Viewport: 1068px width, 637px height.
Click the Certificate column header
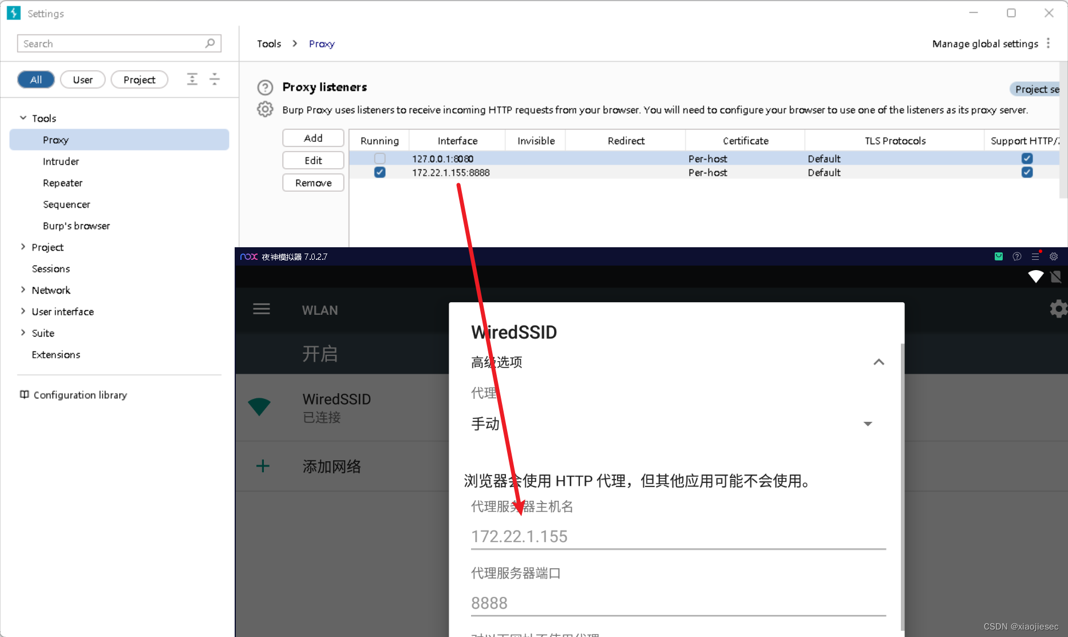745,141
